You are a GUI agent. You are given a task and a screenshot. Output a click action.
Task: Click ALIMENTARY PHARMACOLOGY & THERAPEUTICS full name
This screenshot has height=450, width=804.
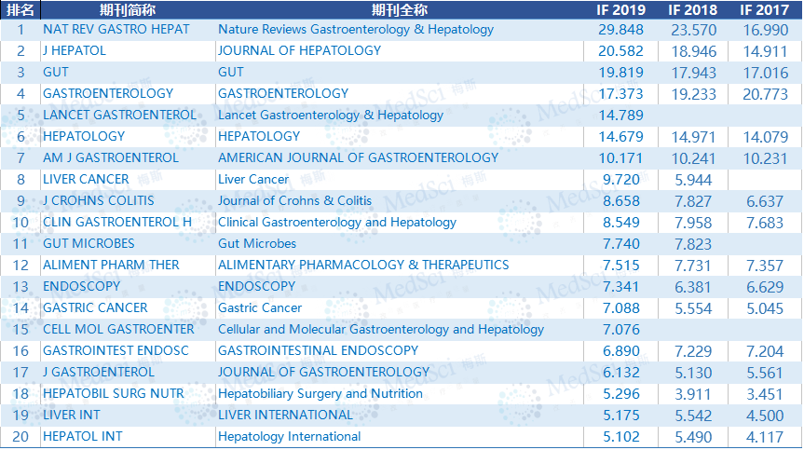click(363, 265)
